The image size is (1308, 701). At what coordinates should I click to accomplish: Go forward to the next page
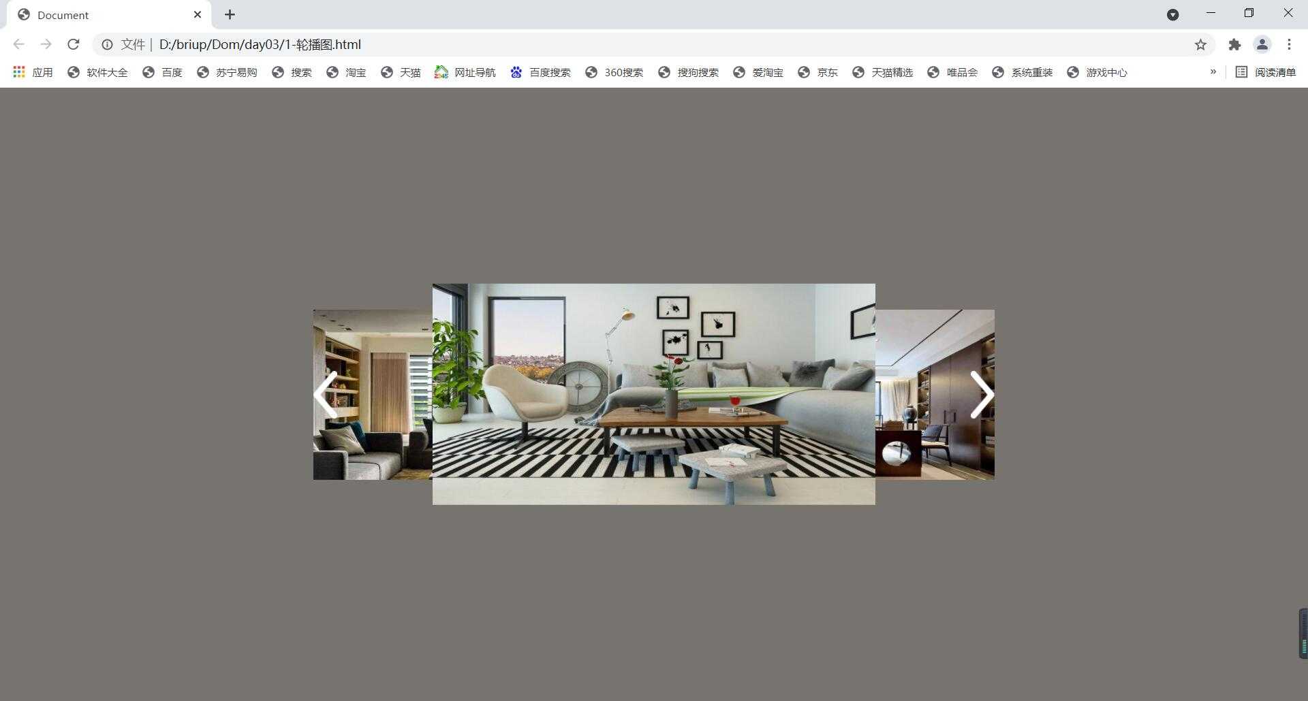pyautogui.click(x=46, y=44)
